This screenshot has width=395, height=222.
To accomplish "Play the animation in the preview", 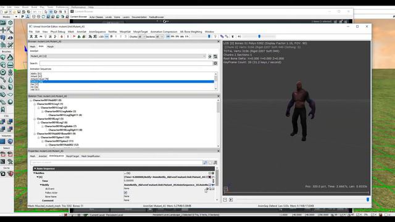I will click(231, 200).
